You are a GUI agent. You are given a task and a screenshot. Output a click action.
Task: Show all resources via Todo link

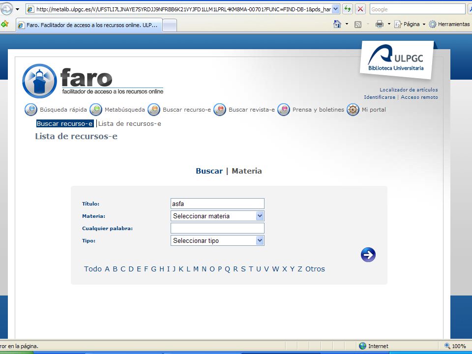click(93, 269)
